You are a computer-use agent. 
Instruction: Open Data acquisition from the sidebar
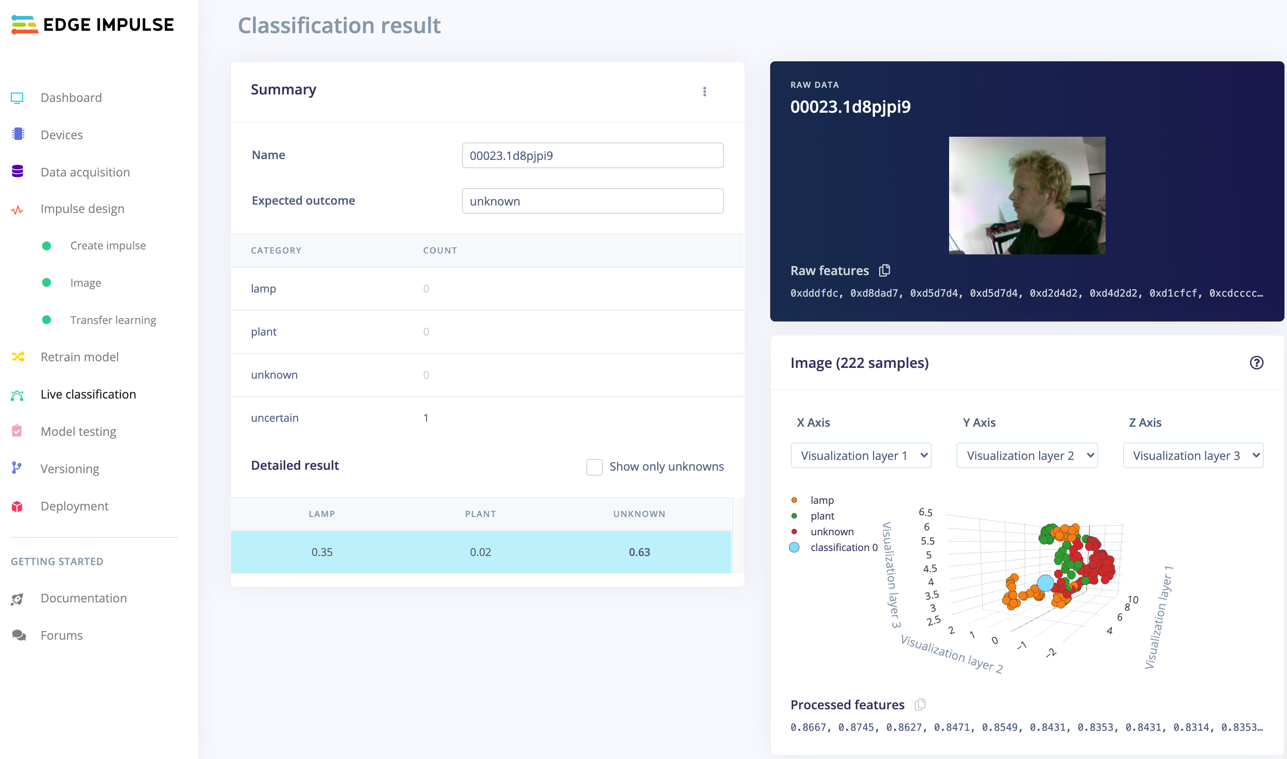click(85, 172)
